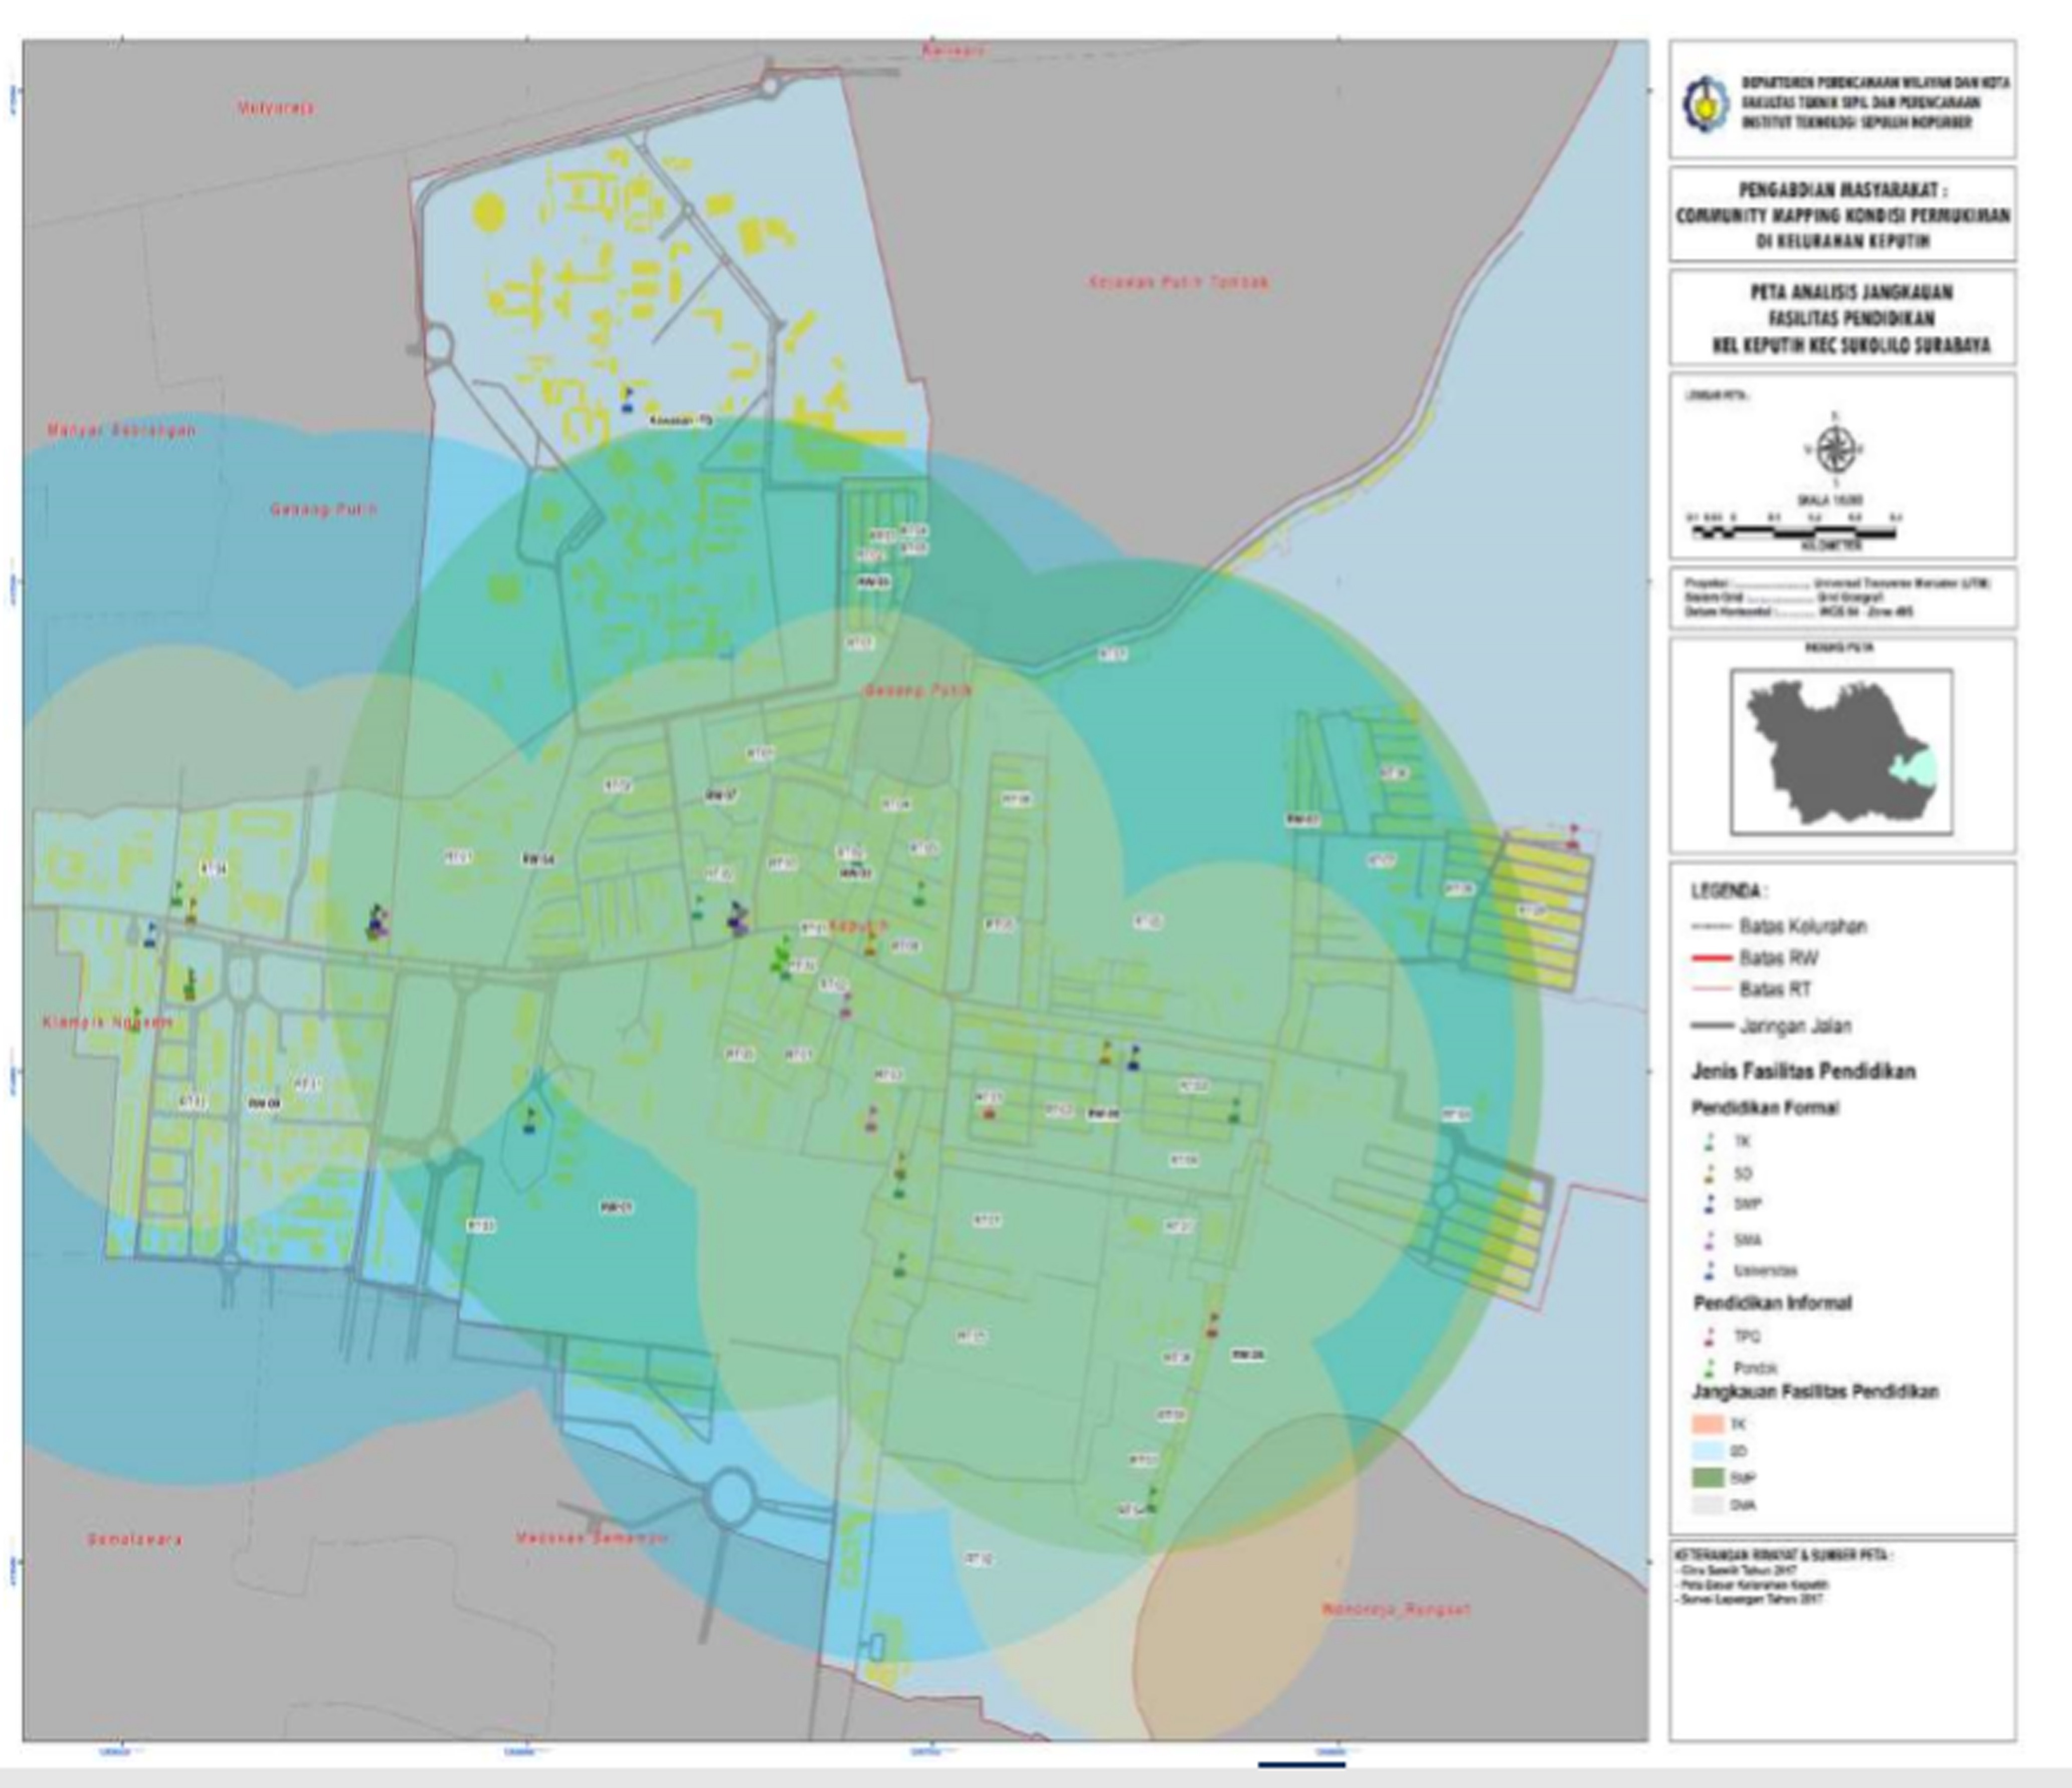Click the compass rose north arrow
This screenshot has height=1788, width=2072.
coord(1835,449)
